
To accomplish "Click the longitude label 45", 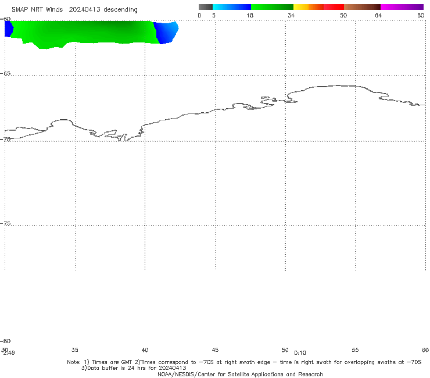I will click(215, 350).
